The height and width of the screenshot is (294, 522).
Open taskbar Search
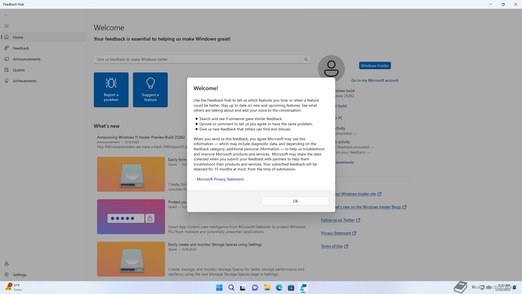coord(231,288)
